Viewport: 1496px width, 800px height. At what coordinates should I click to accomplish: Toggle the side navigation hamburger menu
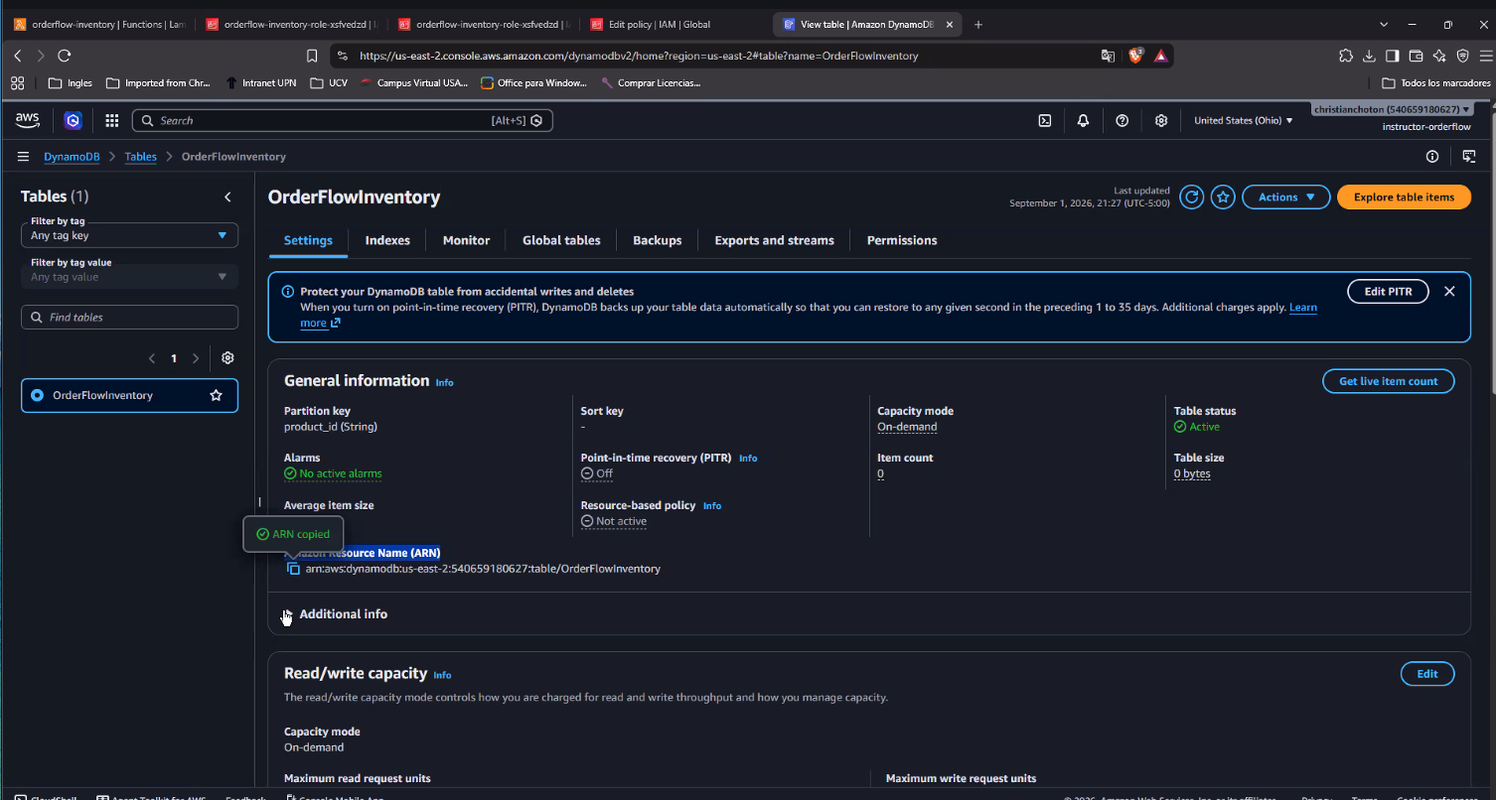[x=23, y=157]
